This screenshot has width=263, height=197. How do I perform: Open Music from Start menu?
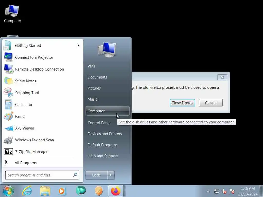tap(92, 99)
